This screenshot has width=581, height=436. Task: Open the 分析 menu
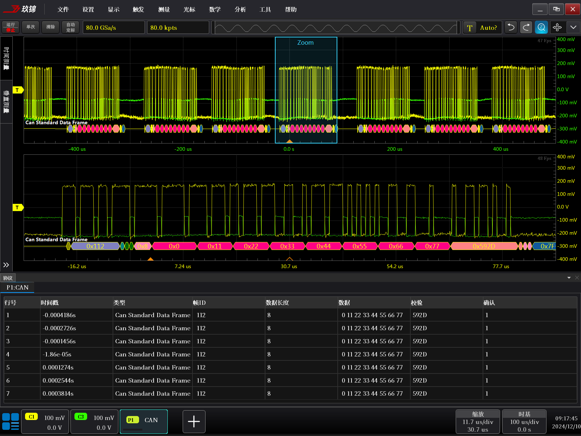[x=240, y=9]
